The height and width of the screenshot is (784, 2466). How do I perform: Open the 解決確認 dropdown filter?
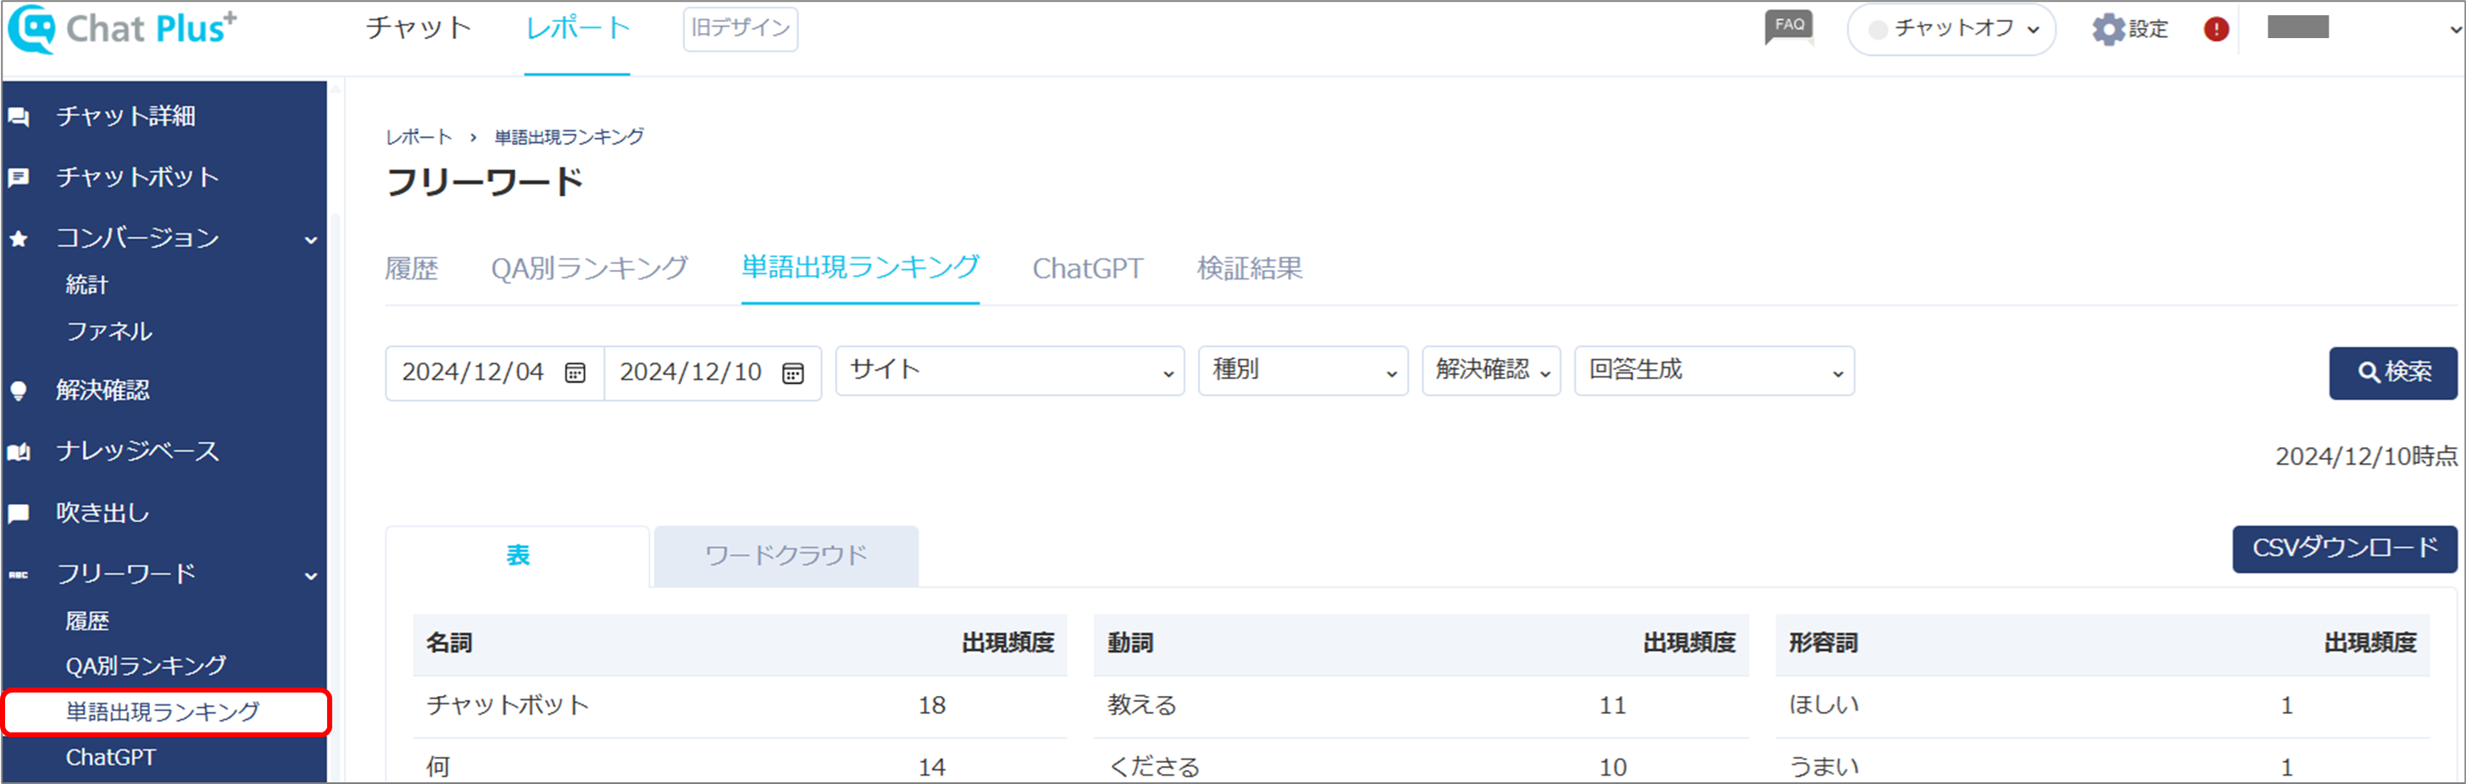(1491, 371)
